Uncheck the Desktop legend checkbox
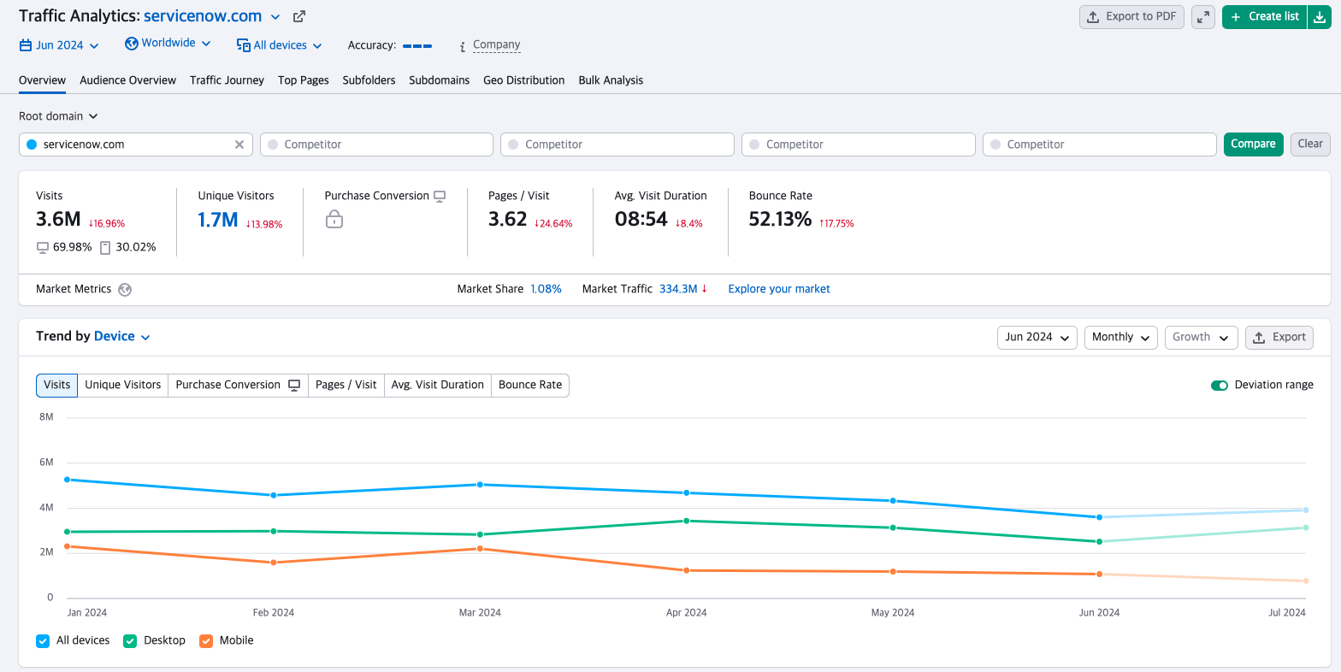The image size is (1341, 672). (x=130, y=641)
